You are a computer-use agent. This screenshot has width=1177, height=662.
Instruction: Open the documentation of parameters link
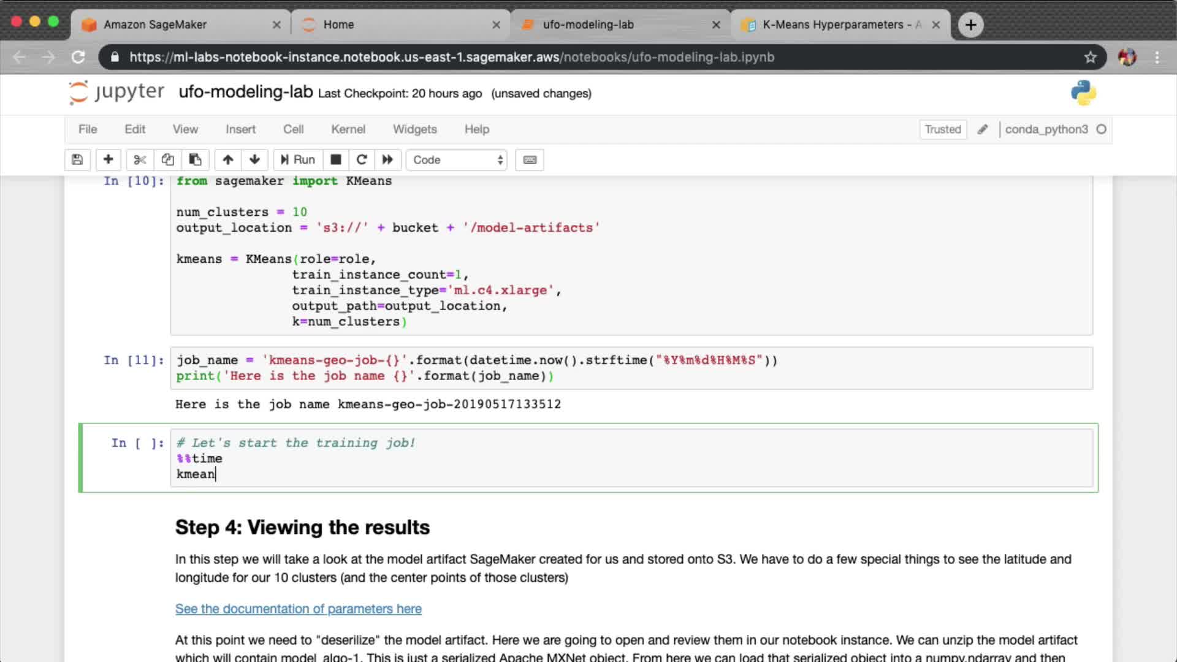299,609
